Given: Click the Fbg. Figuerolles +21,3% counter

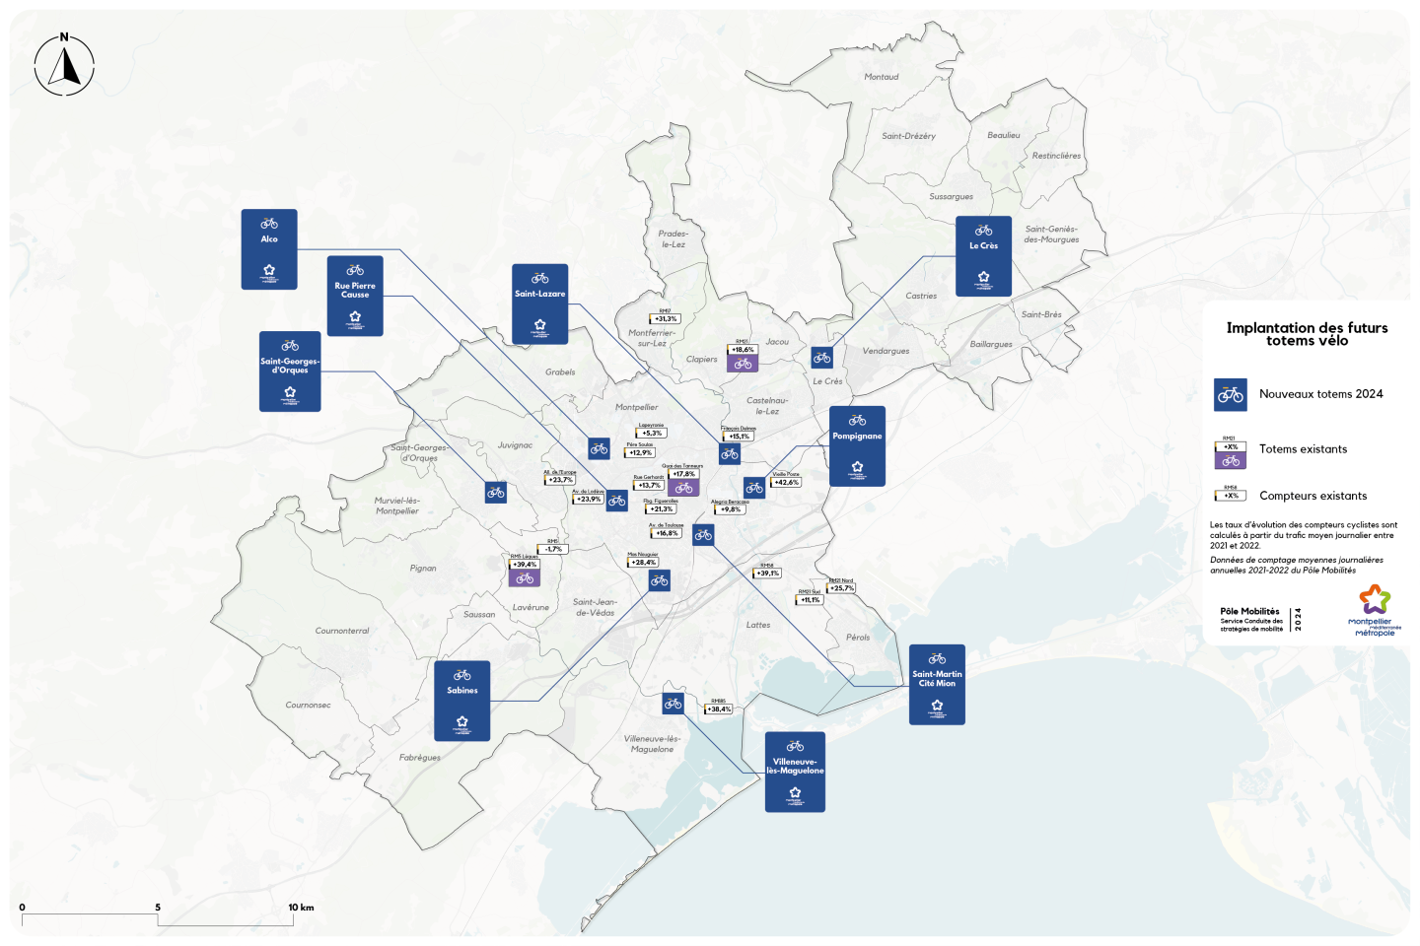Looking at the screenshot, I should pyautogui.click(x=661, y=507).
